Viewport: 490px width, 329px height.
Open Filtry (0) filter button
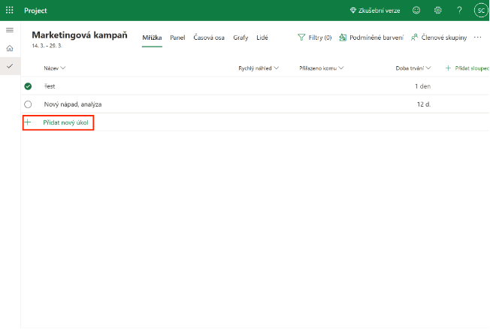(x=314, y=37)
